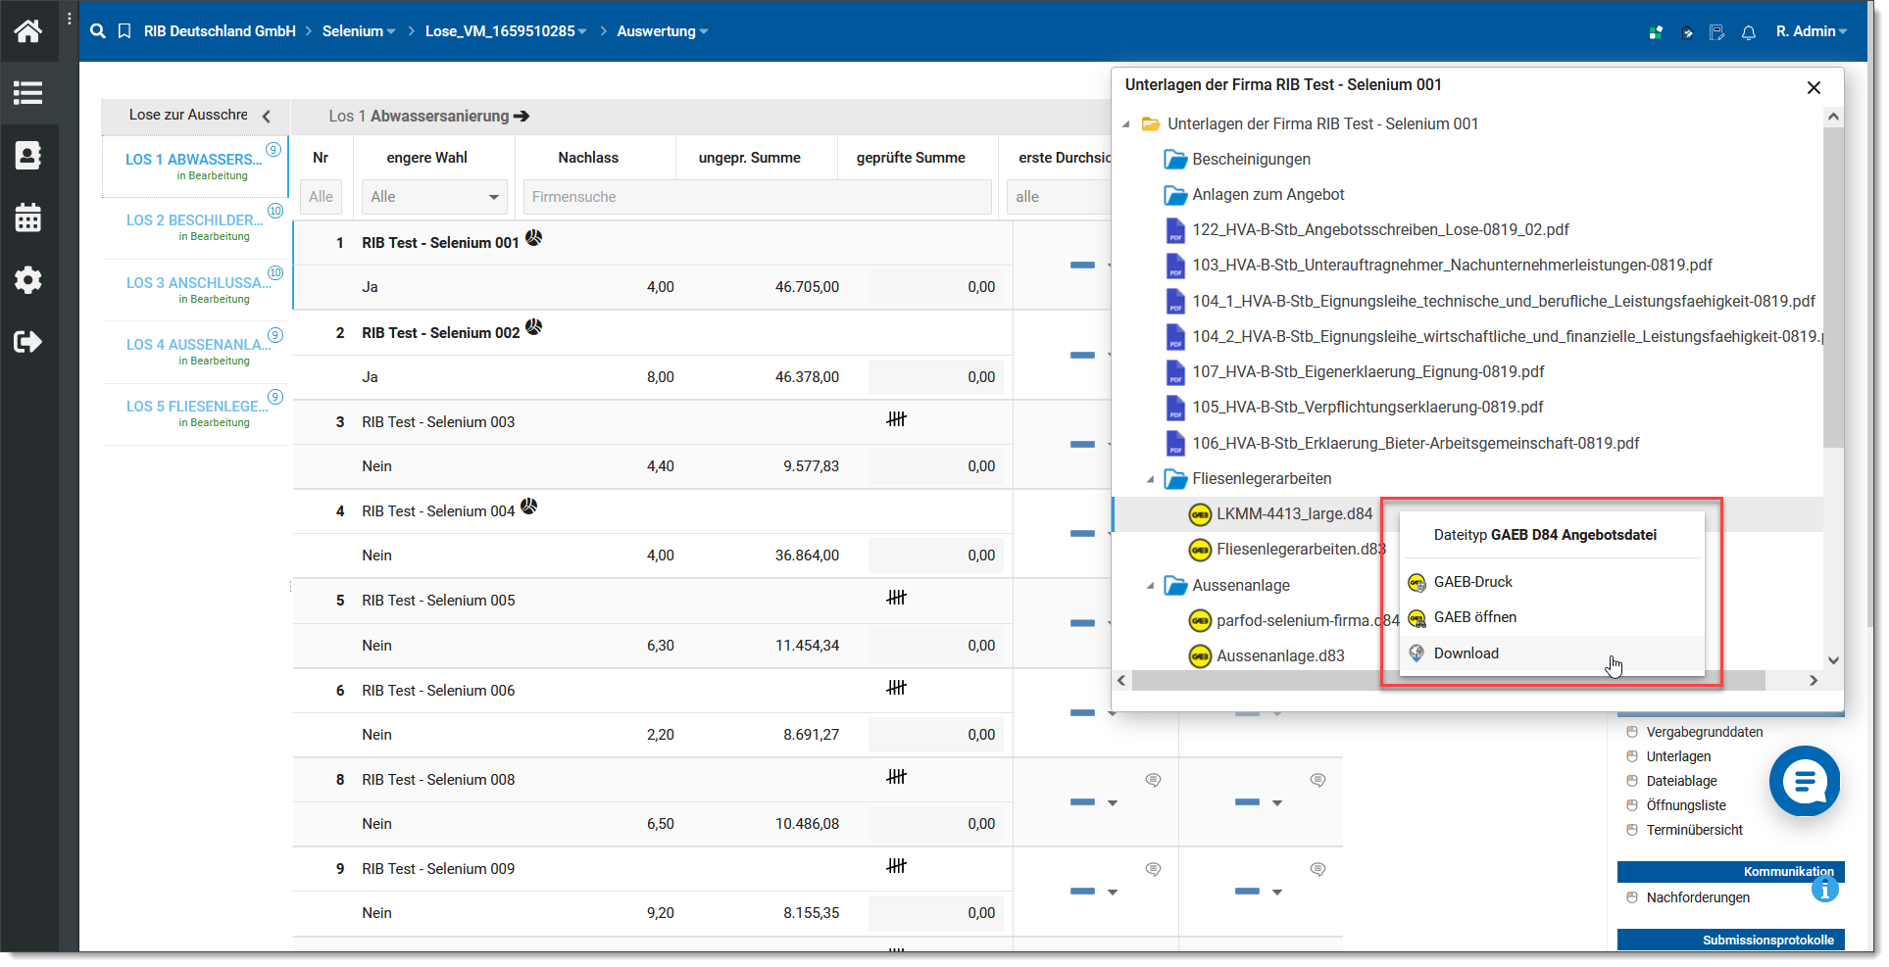1889x967 pixels.
Task: Collapse the Lose zur Ausschreibung panel chevron
Action: (x=266, y=116)
